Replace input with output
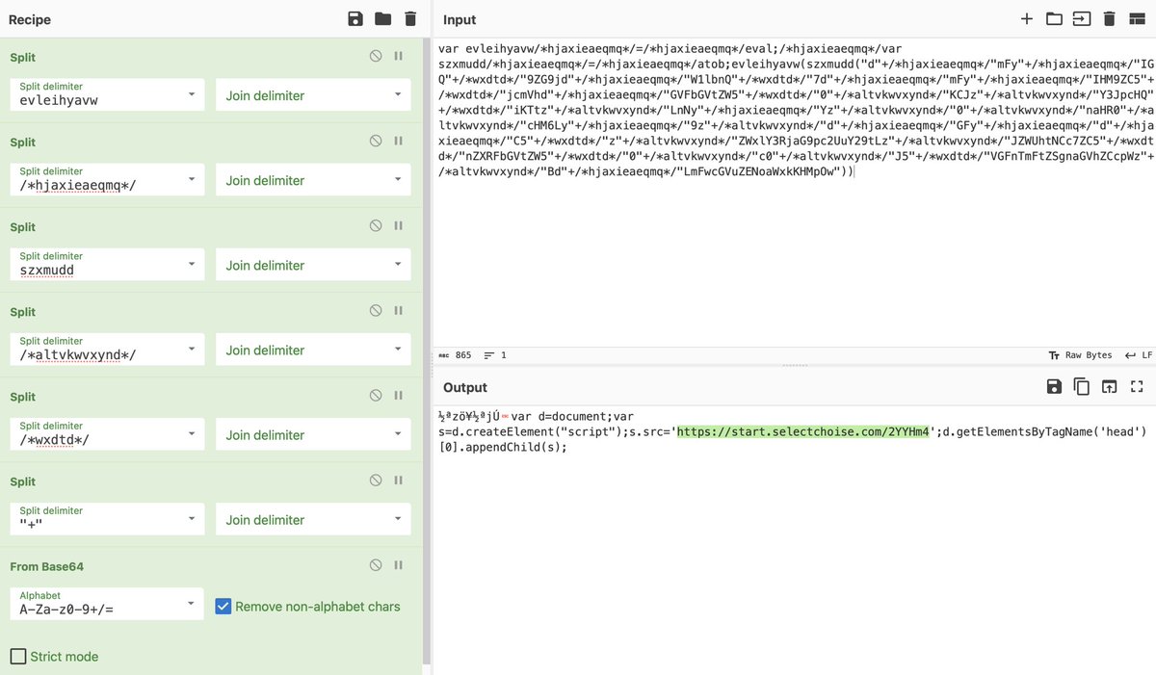 (x=1109, y=387)
